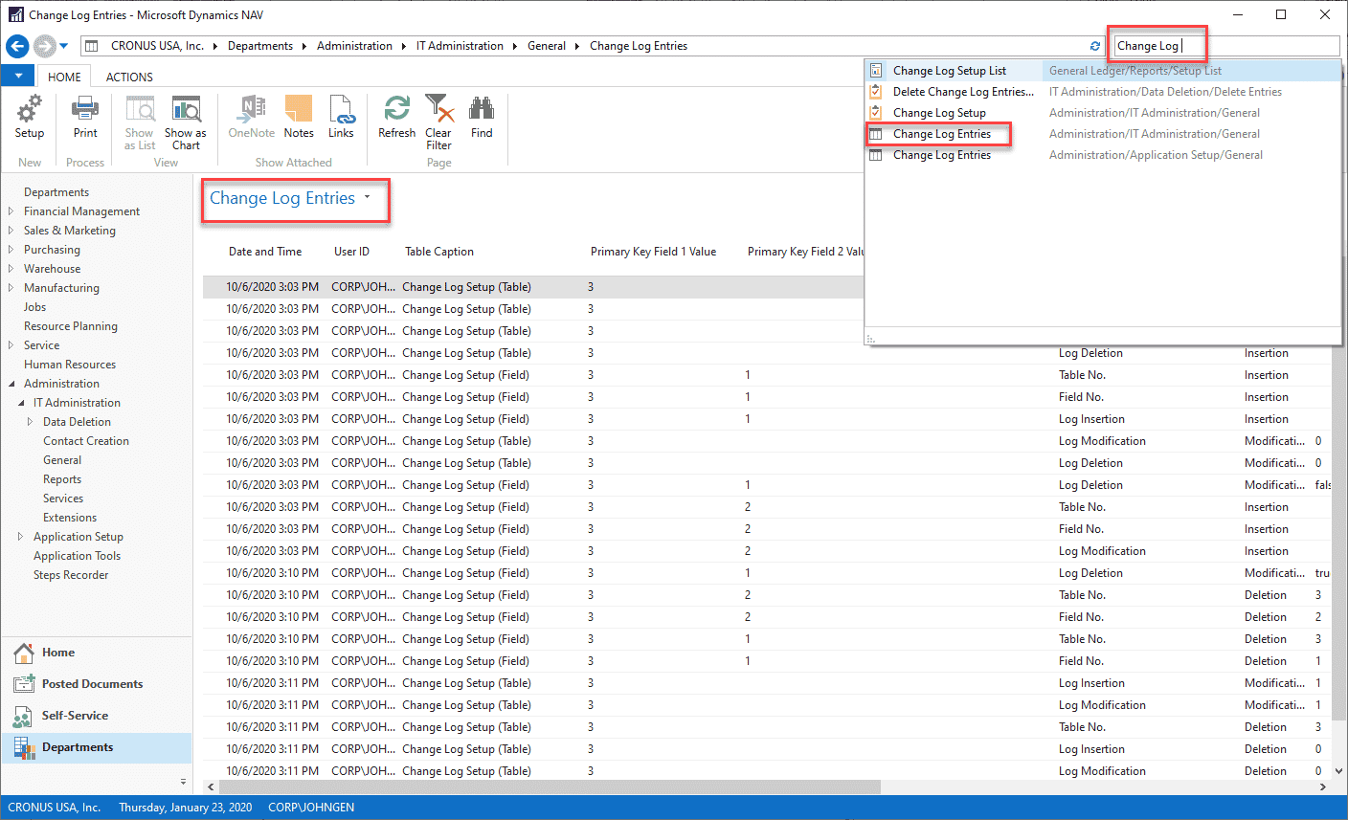Choose Change Log Setup search result
Viewport: 1348px width, 820px height.
[1102, 113]
